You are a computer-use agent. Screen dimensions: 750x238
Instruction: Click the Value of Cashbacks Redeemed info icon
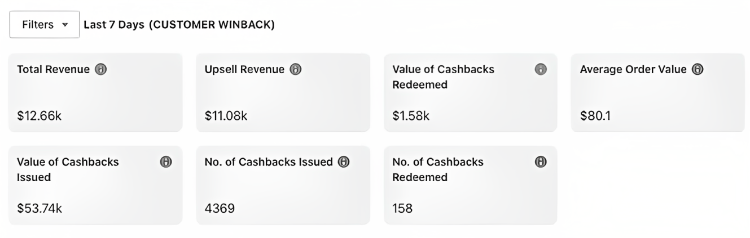tap(541, 70)
